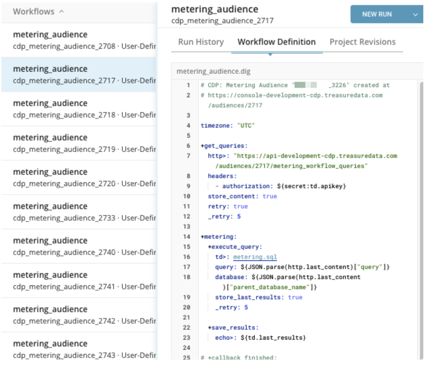Open the Project Revisions tab

coord(362,42)
